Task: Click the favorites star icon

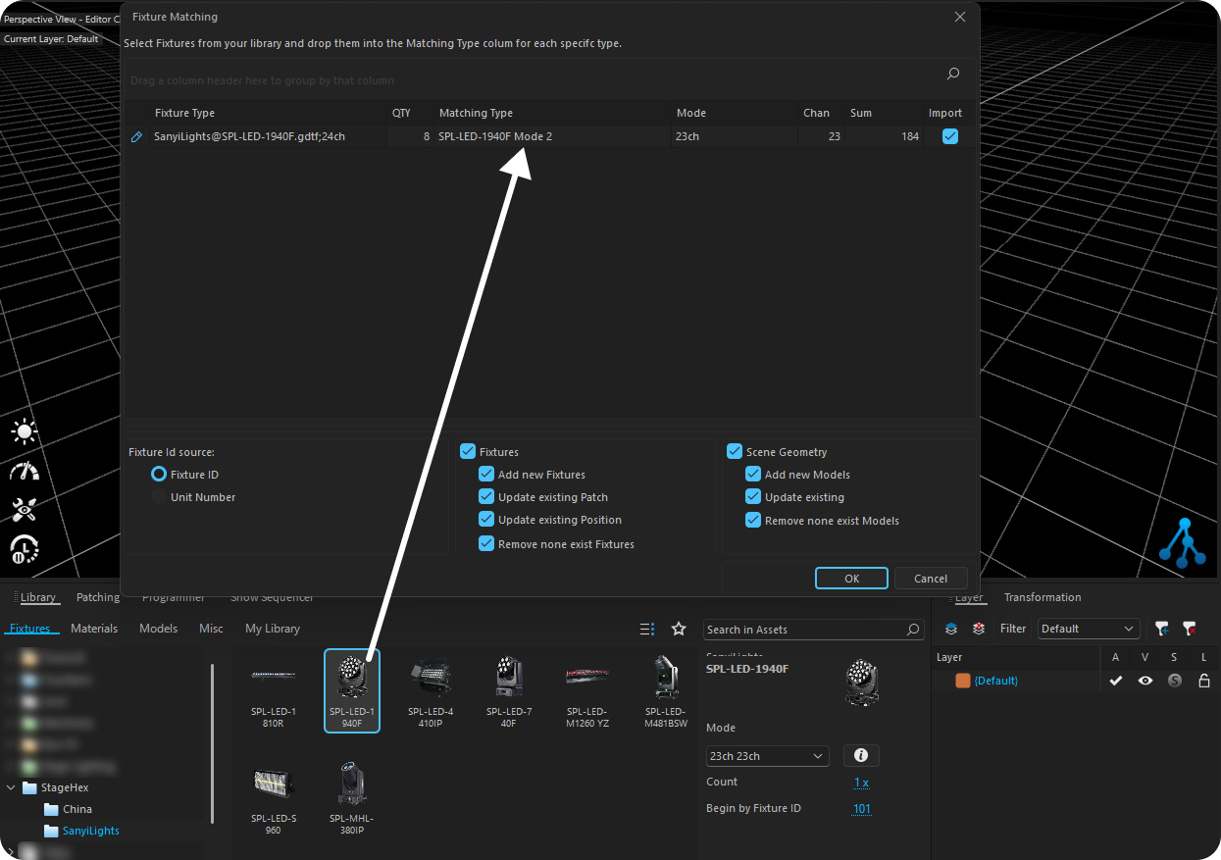Action: pos(679,629)
